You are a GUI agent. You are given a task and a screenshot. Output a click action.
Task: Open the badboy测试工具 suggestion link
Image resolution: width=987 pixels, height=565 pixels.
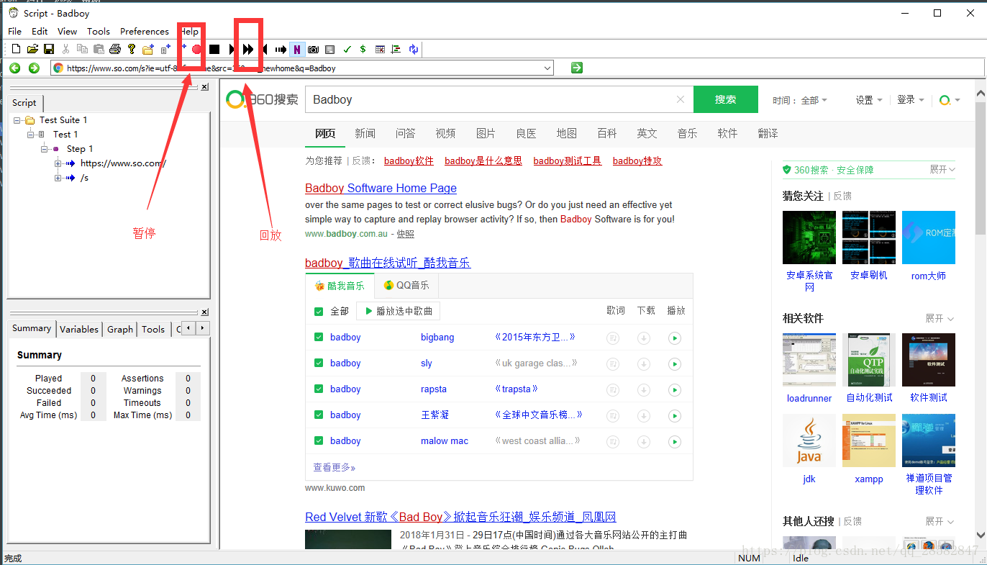tap(567, 161)
